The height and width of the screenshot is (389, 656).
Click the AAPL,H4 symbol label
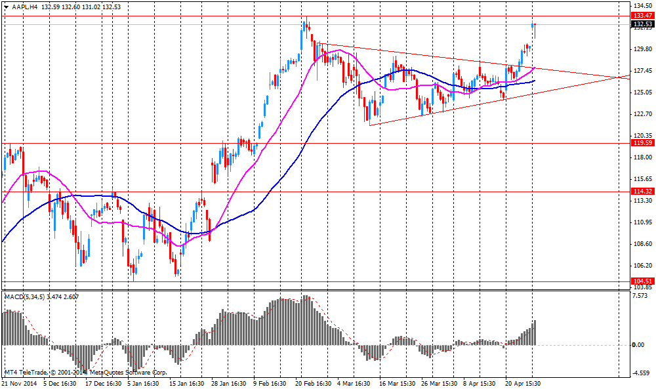pos(25,7)
